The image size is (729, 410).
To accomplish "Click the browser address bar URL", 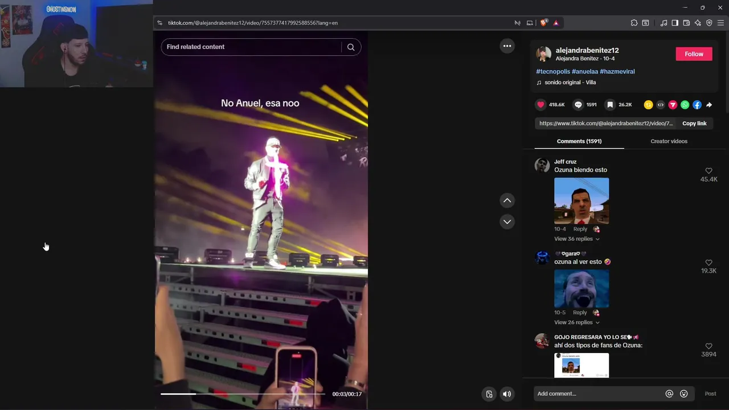I will coord(252,23).
